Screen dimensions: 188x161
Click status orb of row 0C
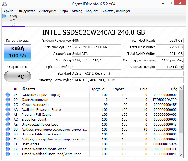coord(8,104)
